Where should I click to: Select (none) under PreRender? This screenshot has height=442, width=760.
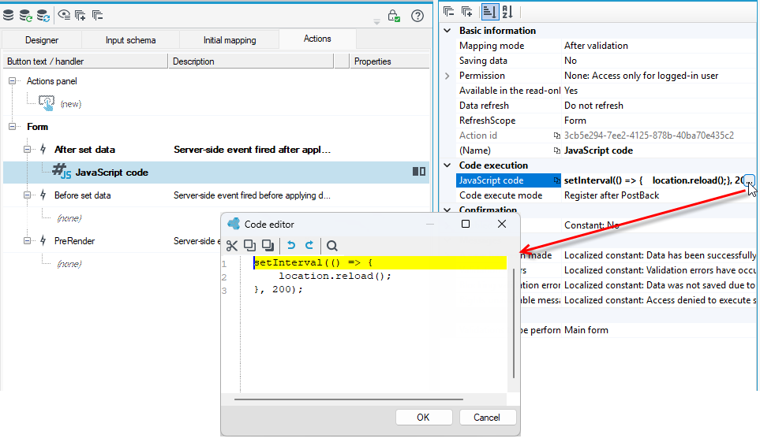pyautogui.click(x=69, y=264)
